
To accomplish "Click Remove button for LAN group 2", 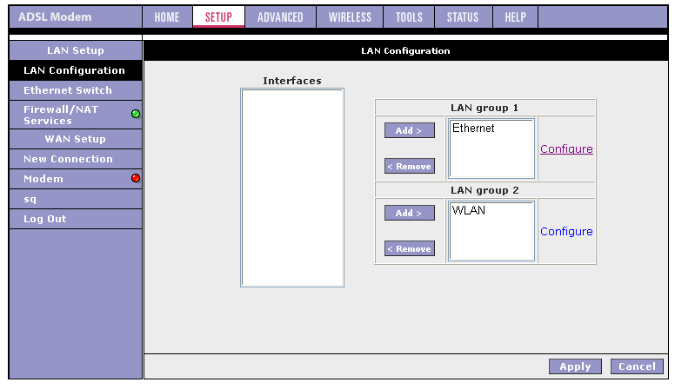I will 409,249.
